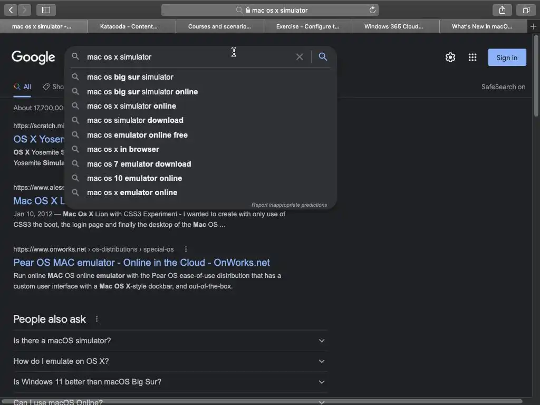Show Safari tab overview
The width and height of the screenshot is (540, 405).
526,10
